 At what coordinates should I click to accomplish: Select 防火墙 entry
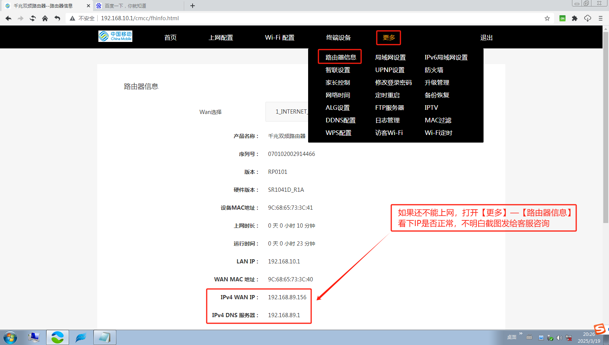434,70
